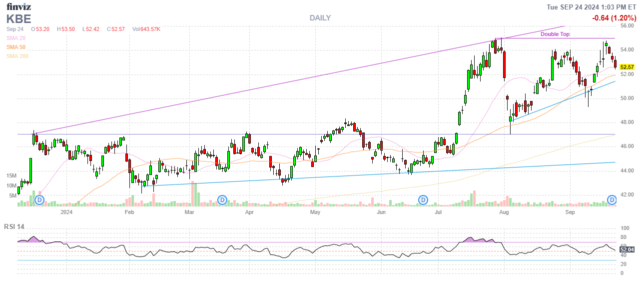The height and width of the screenshot is (281, 643).
Task: Open the mid-March dividend D marker
Action: tap(222, 200)
